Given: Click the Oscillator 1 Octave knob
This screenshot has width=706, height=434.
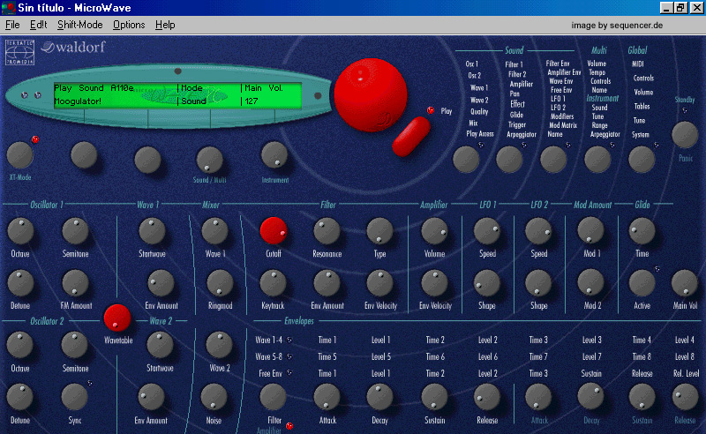Looking at the screenshot, I should 20,231.
